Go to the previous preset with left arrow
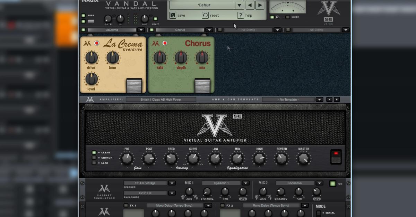The height and width of the screenshot is (217, 416). [x=250, y=5]
